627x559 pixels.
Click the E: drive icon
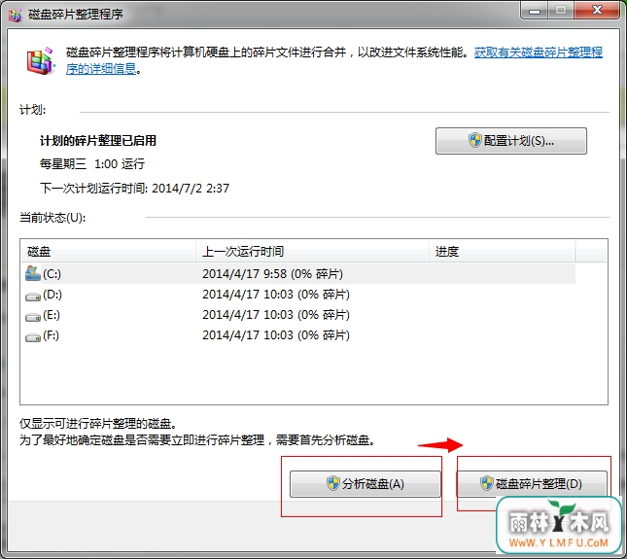pos(32,317)
